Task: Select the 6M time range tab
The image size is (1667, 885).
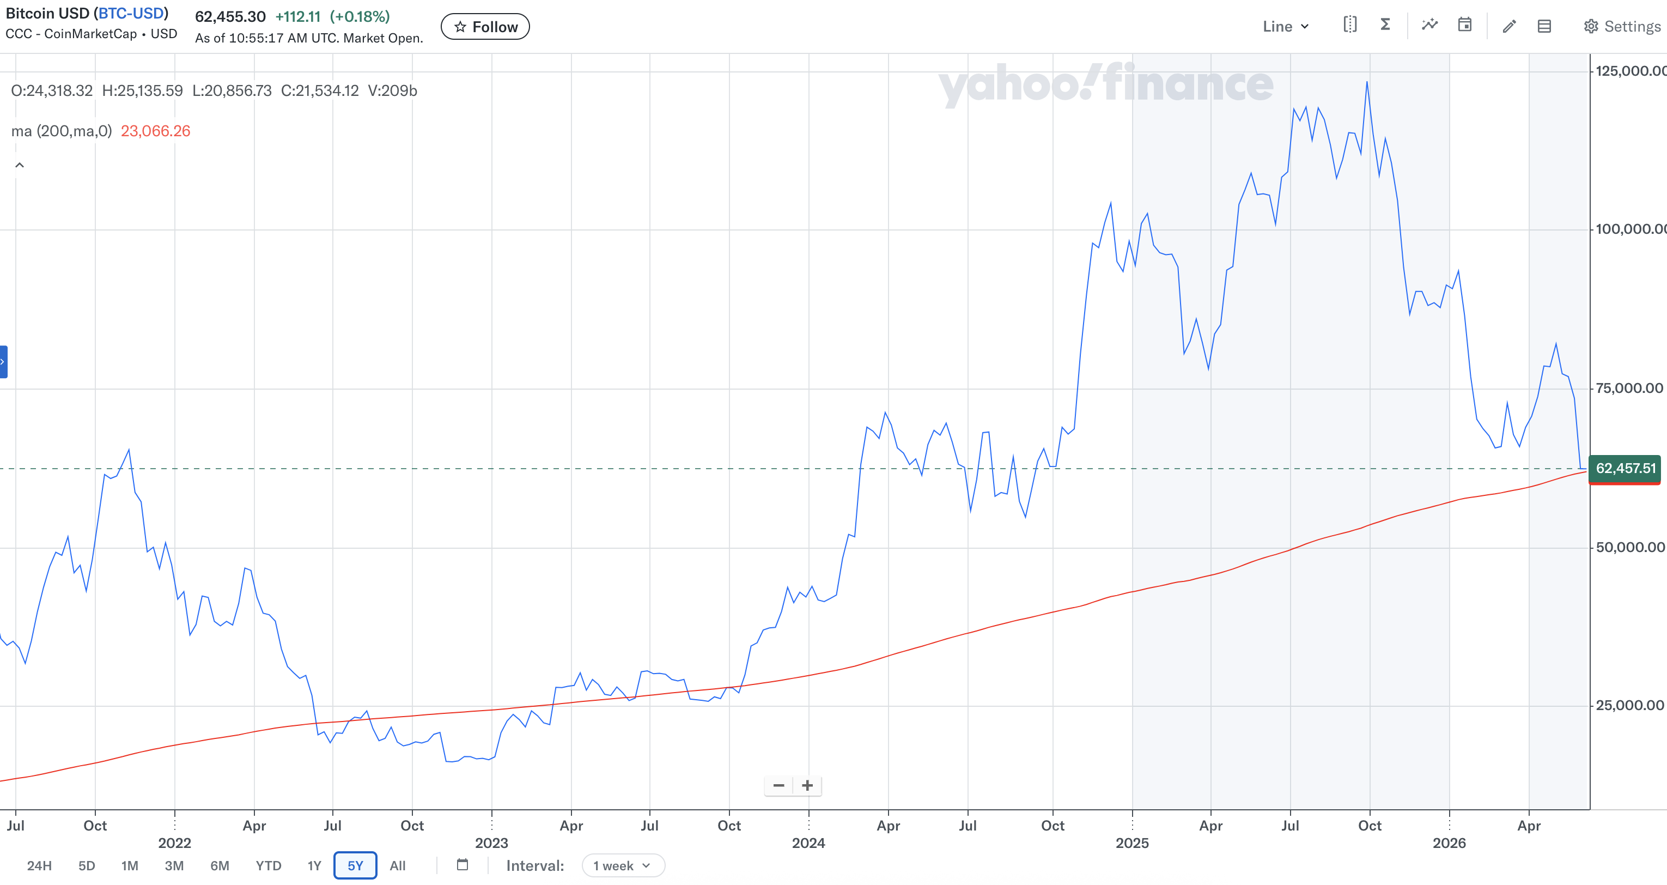Action: [220, 865]
